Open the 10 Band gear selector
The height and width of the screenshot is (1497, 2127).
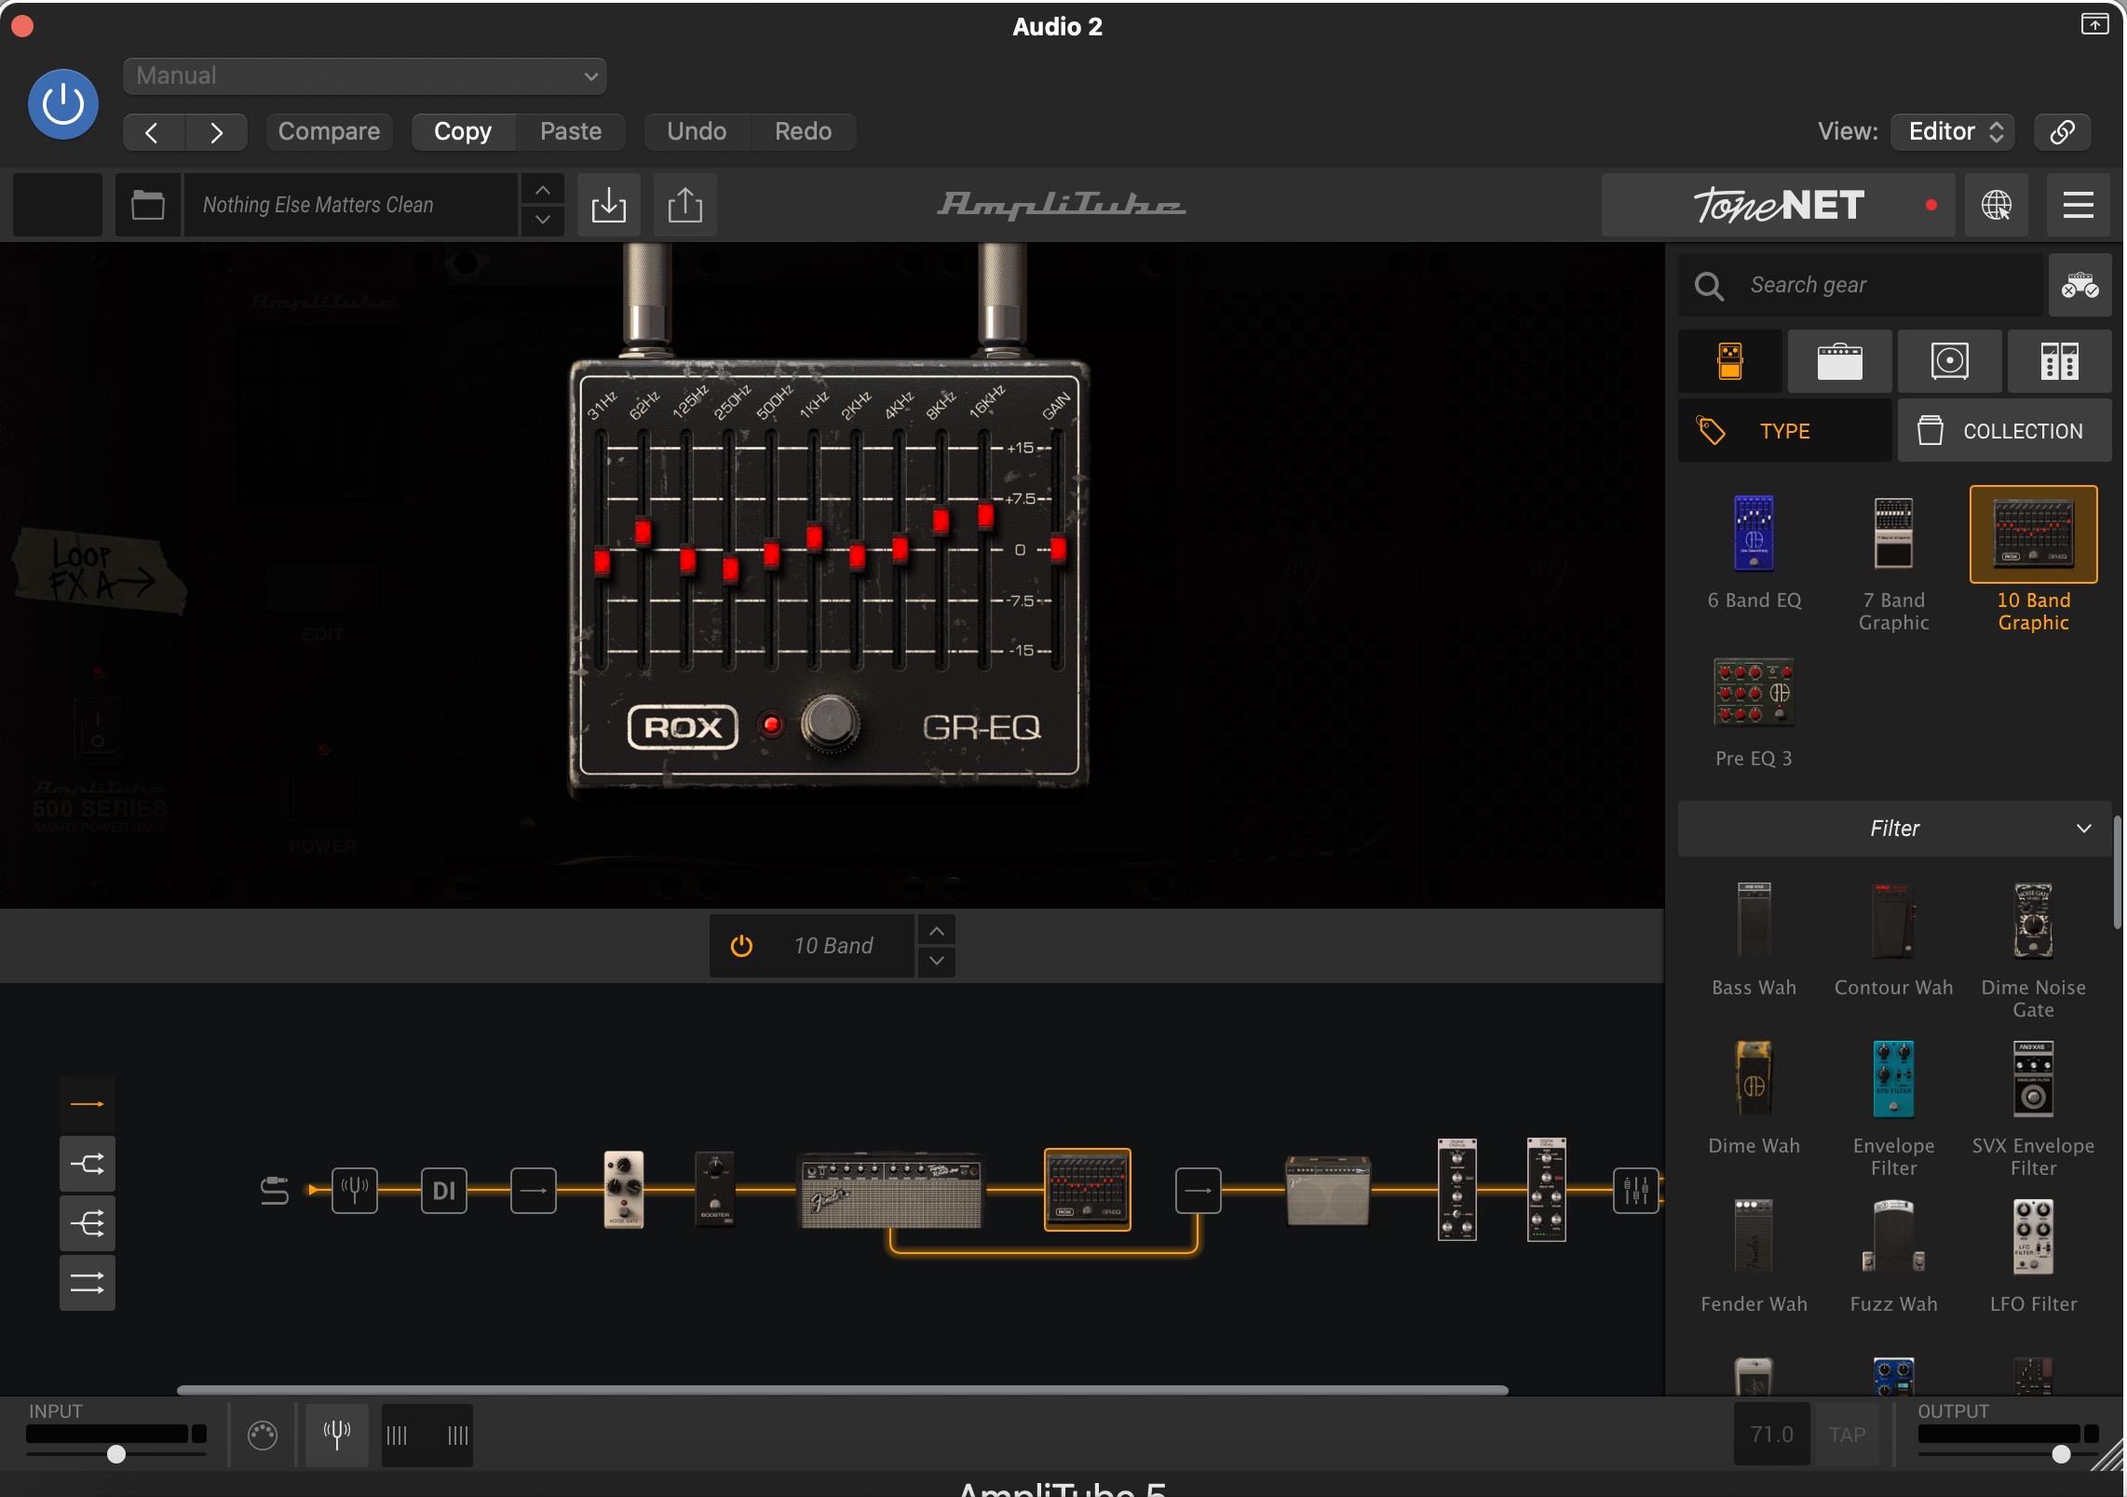pyautogui.click(x=812, y=946)
